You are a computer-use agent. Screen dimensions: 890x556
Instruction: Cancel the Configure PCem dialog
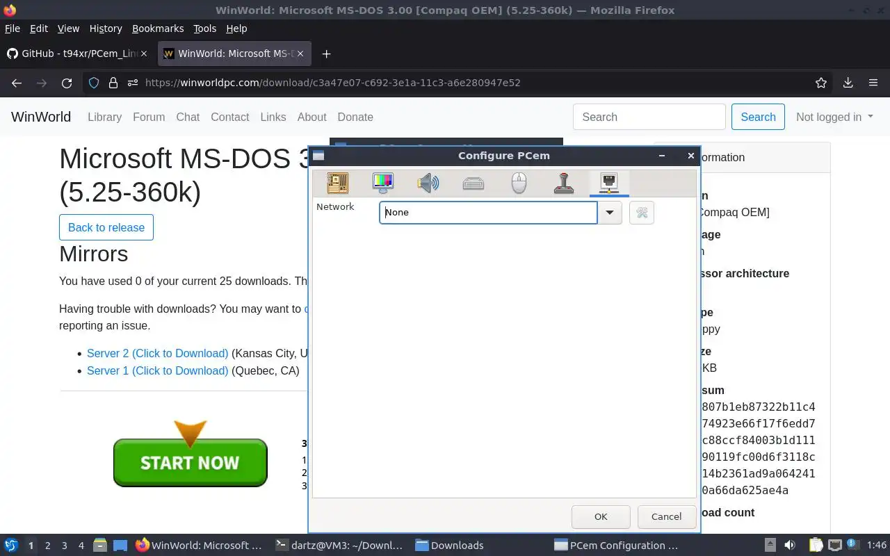point(666,516)
